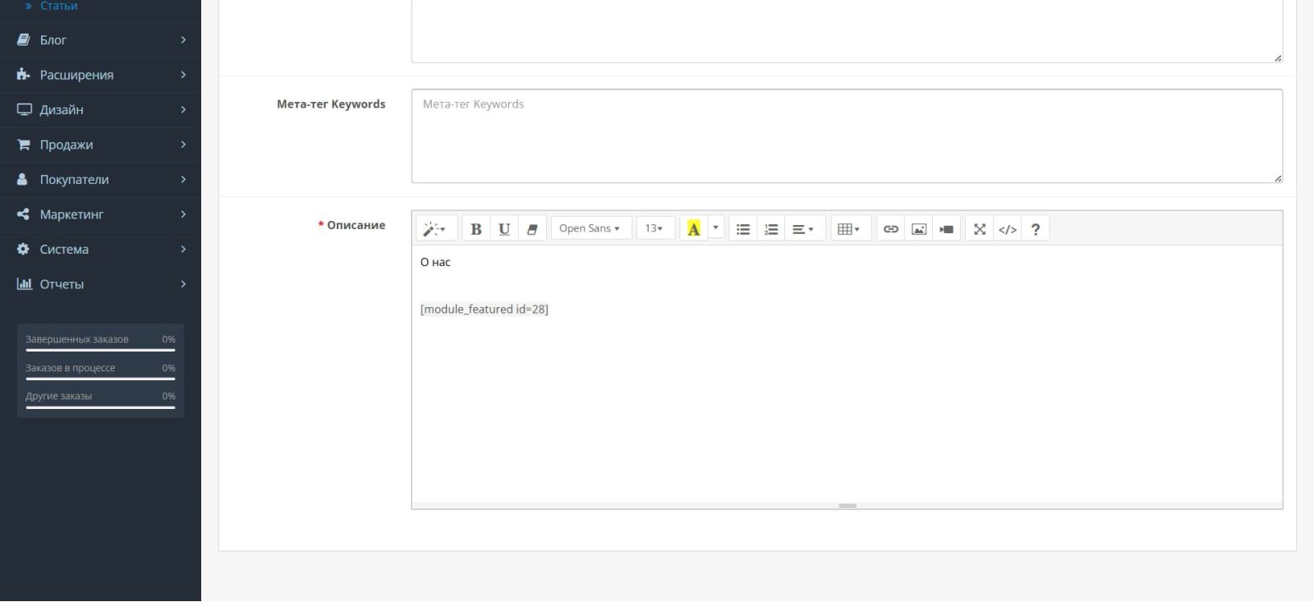Click the Описание field label
Screen dimensions: 1314x602
pos(356,225)
